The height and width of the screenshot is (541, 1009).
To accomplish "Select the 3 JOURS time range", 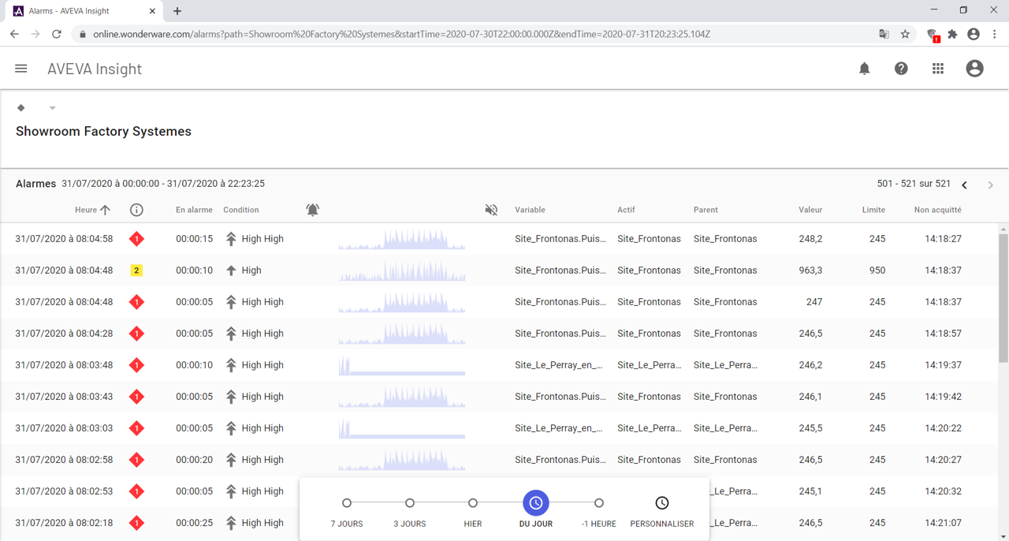I will [x=410, y=503].
